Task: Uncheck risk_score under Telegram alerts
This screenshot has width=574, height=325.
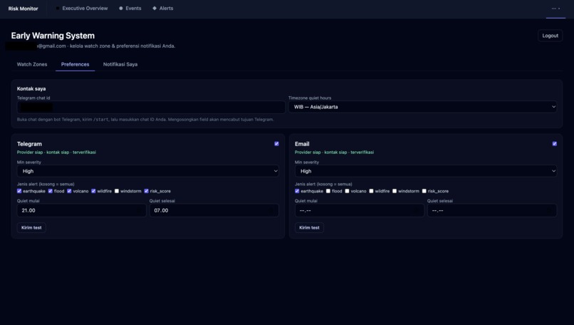Action: 146,191
